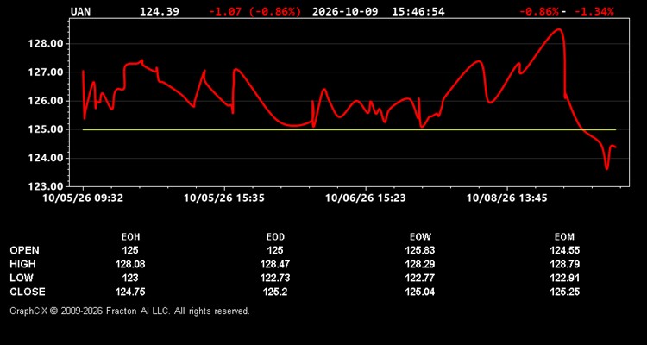
Task: Select the current price 124.39
Action: (160, 11)
